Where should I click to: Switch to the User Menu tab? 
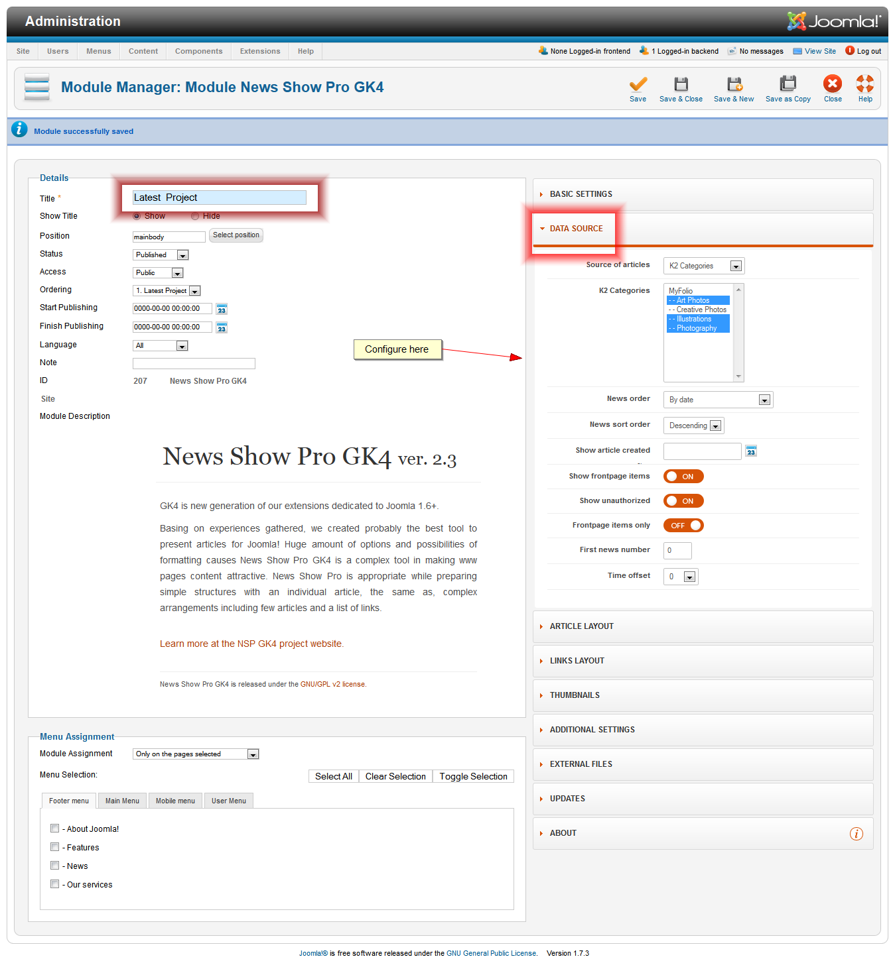click(x=229, y=801)
